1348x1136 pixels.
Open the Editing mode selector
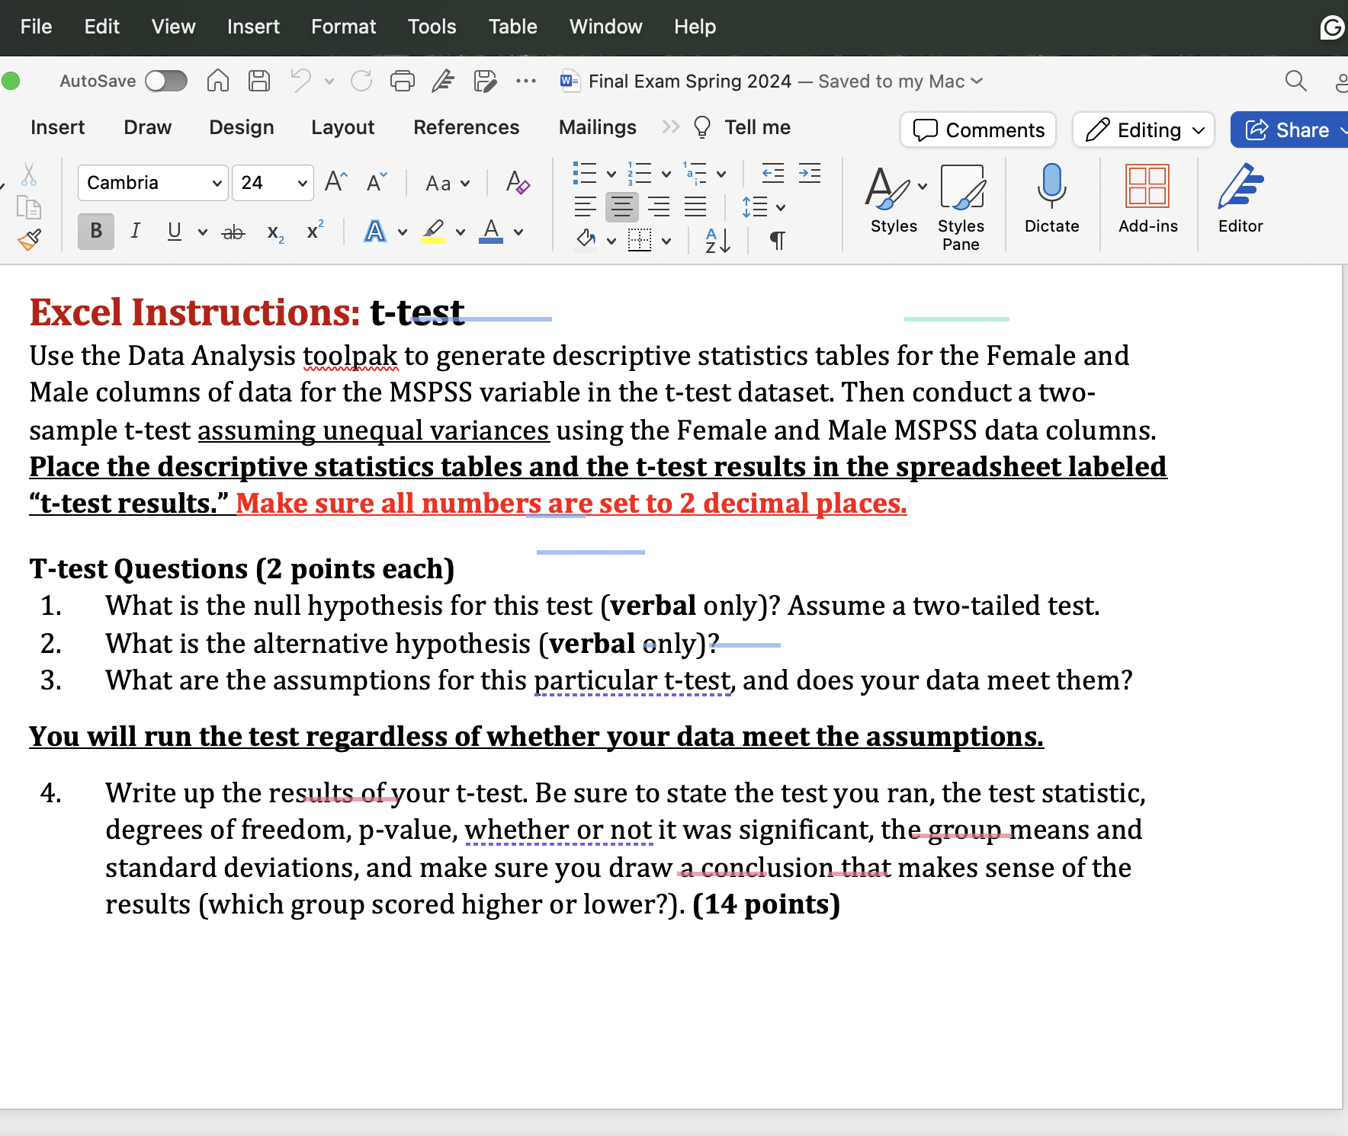(x=1142, y=130)
